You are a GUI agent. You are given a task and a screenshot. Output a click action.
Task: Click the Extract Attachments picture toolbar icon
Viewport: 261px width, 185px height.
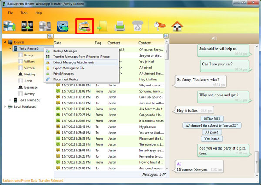[84, 26]
